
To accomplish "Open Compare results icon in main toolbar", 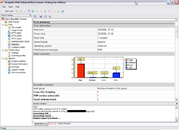I will click(49, 11).
